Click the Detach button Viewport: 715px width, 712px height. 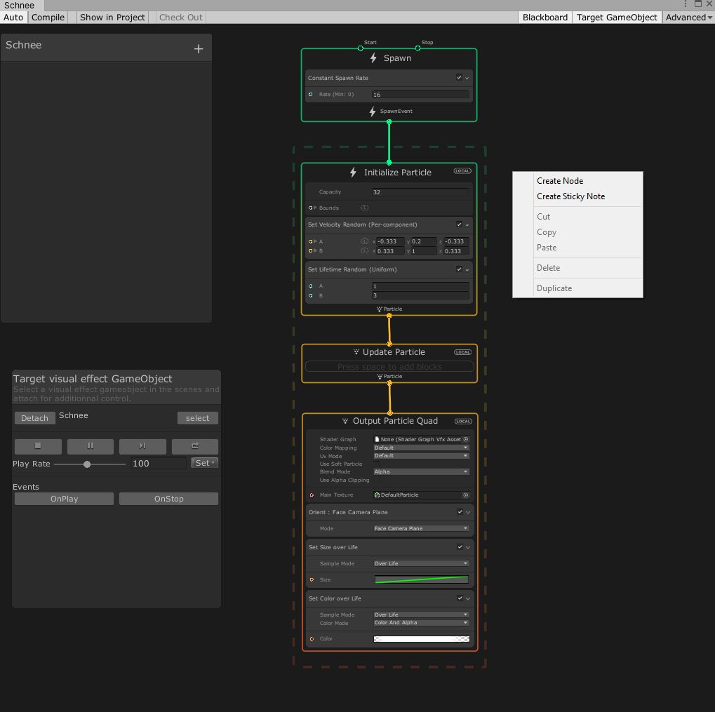click(34, 418)
